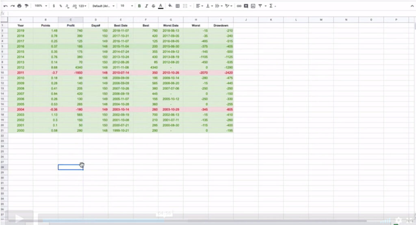Open the text wrapping dropdown
The image size is (416, 225).
pos(219,6)
